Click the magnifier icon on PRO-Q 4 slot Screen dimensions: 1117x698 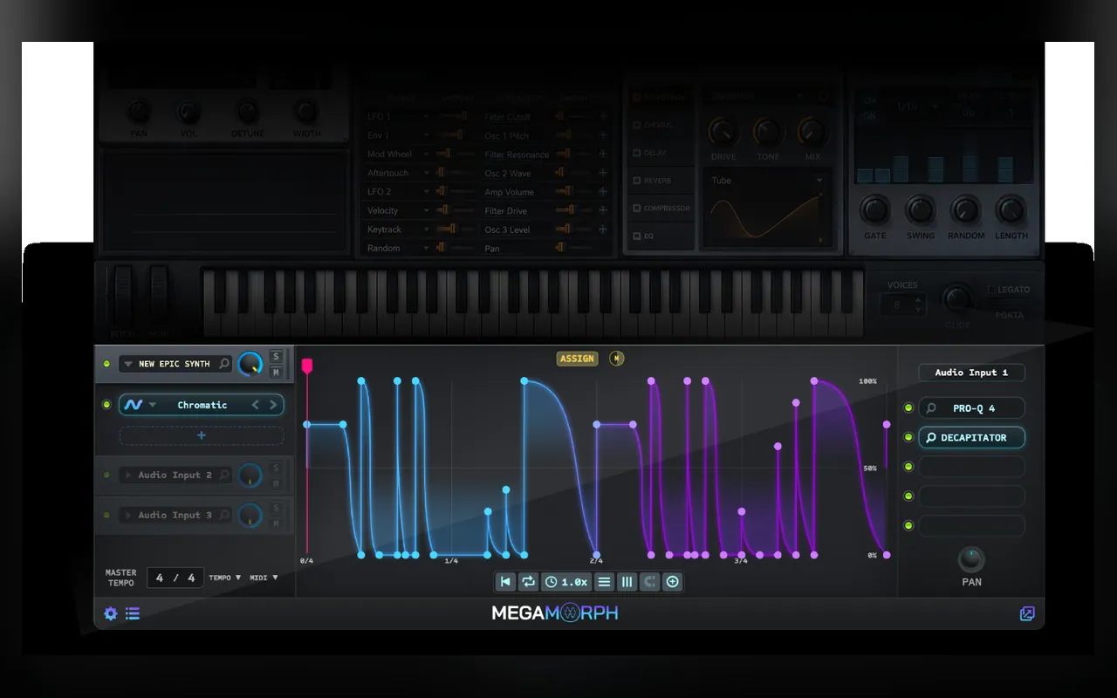931,408
